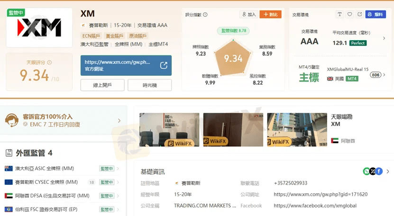Click the UK flag next to 英國
This screenshot has width=394, height=216.
click(x=330, y=79)
